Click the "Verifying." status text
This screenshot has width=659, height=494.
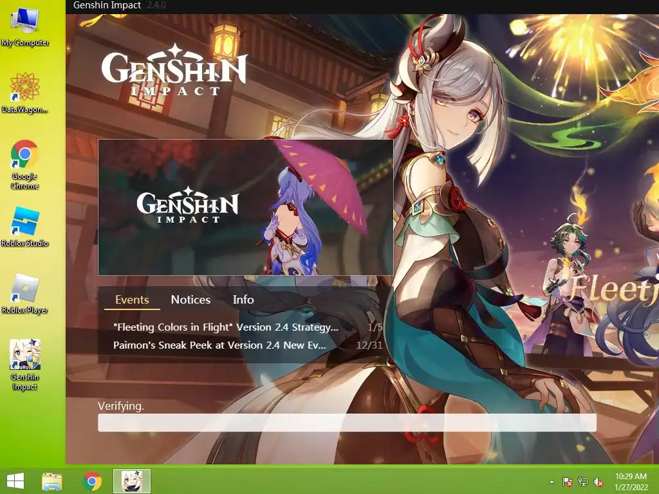(x=121, y=407)
